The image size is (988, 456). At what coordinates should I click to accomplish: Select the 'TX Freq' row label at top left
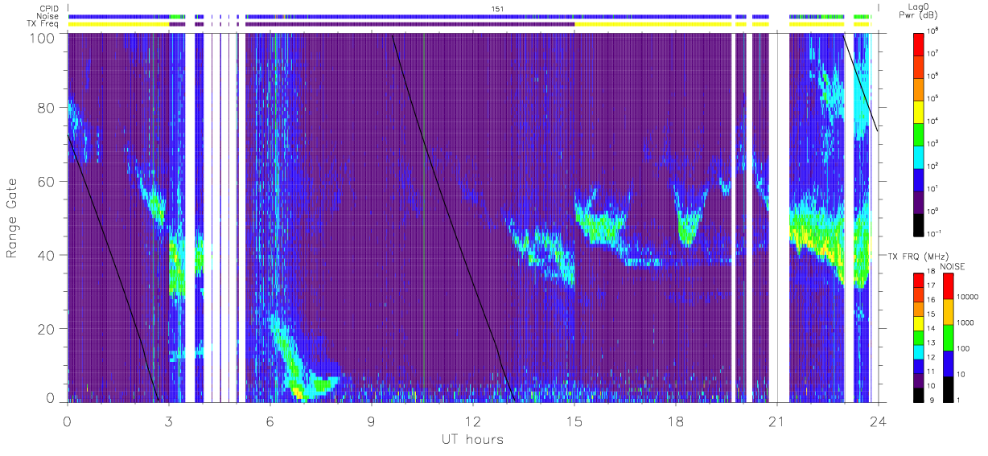tap(44, 24)
